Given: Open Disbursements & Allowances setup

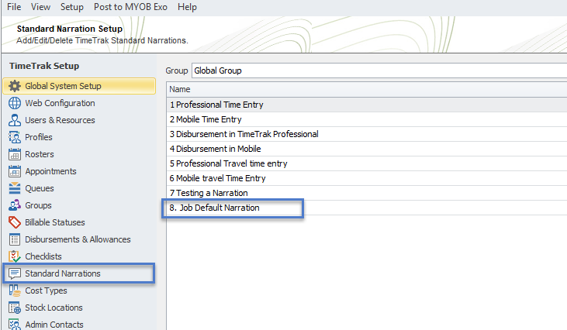Looking at the screenshot, I should tap(79, 239).
